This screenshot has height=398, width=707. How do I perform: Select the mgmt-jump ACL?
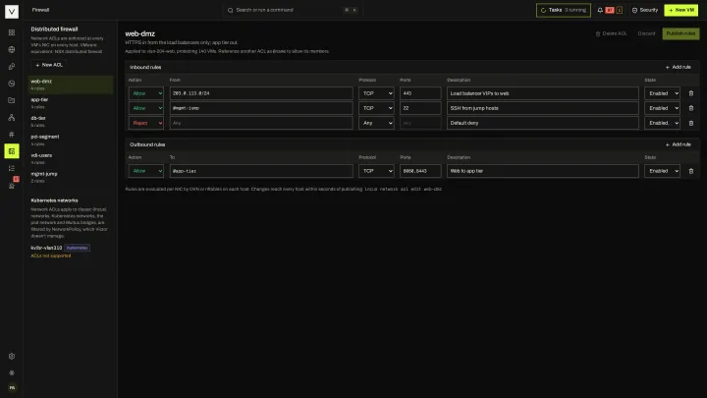pyautogui.click(x=71, y=177)
